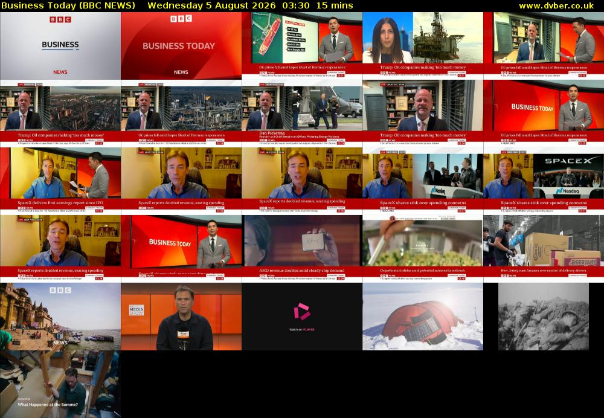604x418 pixels.
Task: Open the AMD chip held in hand thumbnail
Action: click(x=302, y=249)
